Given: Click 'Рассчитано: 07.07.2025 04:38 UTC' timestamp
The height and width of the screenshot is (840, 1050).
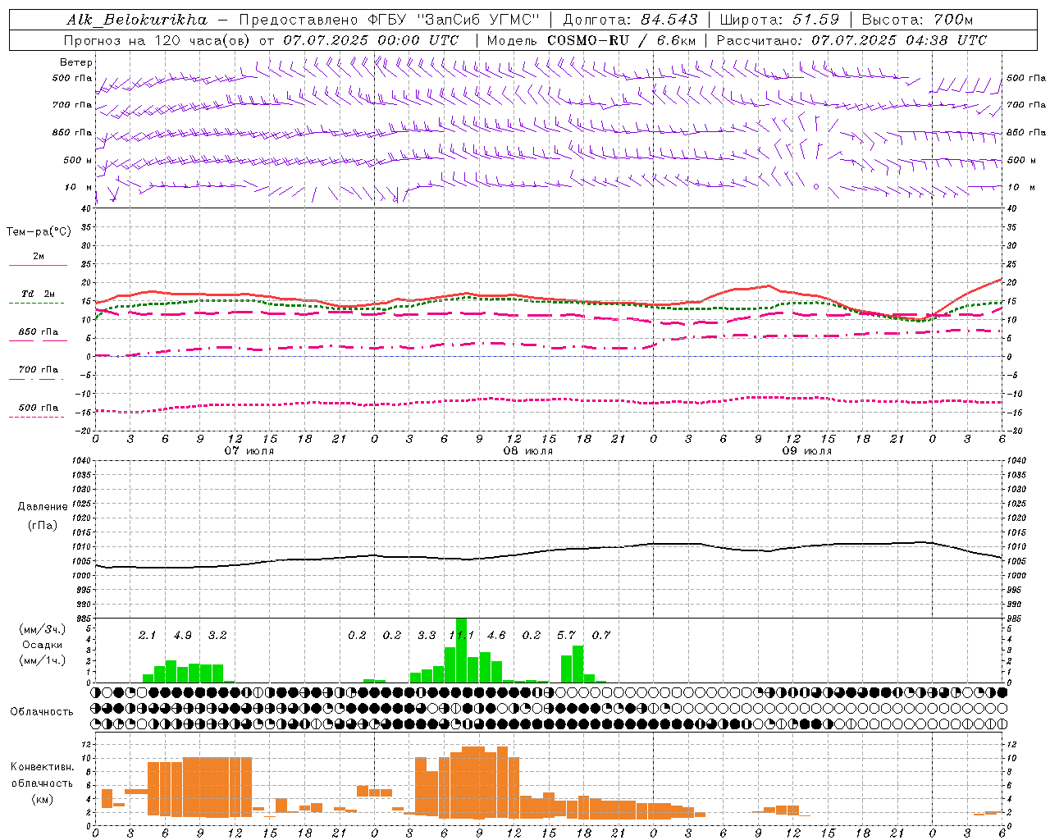Looking at the screenshot, I should (x=851, y=40).
